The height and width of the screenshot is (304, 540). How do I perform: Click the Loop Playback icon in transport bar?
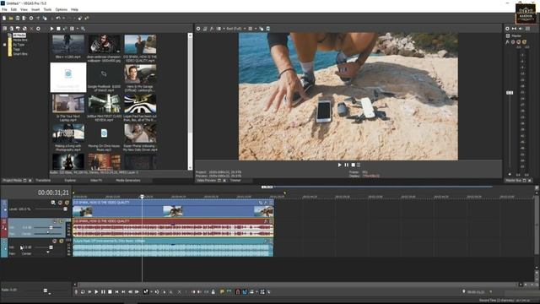pos(83,292)
